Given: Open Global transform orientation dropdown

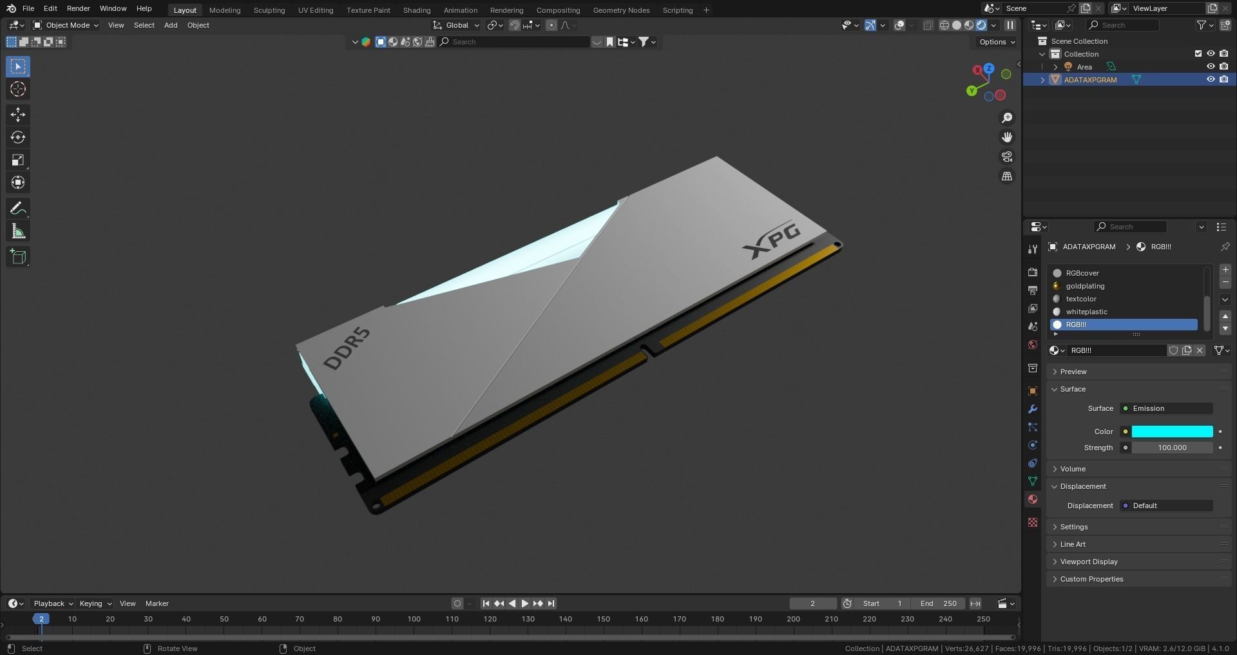Looking at the screenshot, I should [456, 25].
